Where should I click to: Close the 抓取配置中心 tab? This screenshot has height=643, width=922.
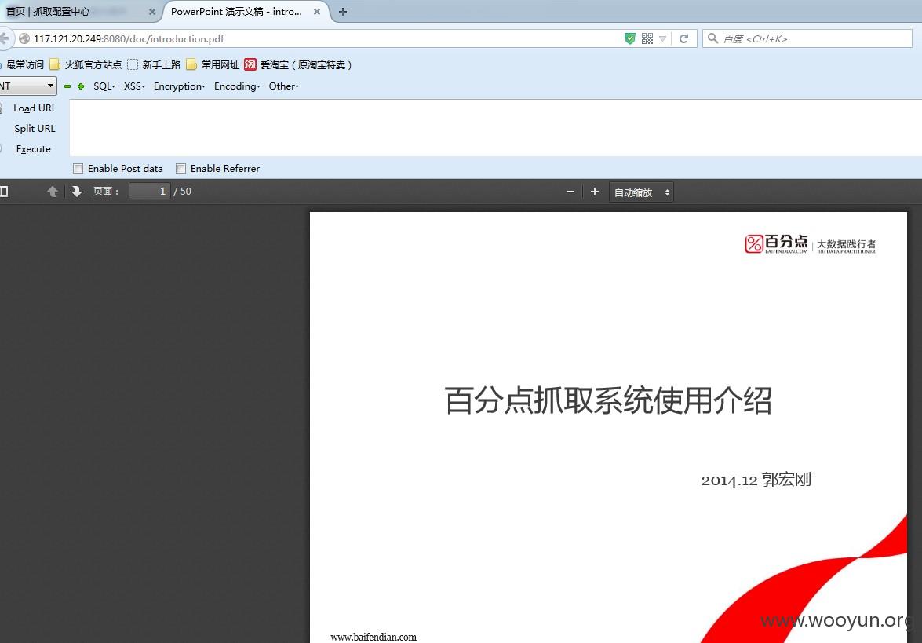[x=152, y=12]
